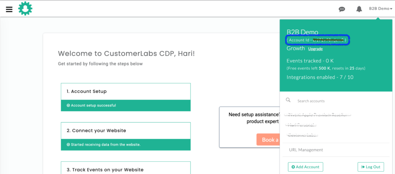
Task: Click the orange Book a button
Action: pos(268,140)
